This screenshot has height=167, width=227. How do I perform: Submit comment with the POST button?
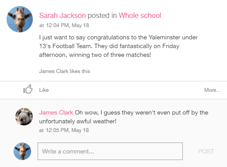click(206, 151)
